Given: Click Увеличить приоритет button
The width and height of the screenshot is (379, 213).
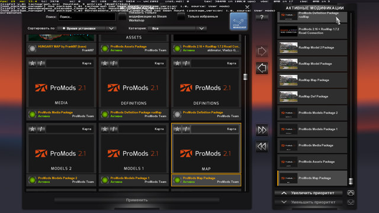Looking at the screenshot, I should tap(309, 193).
